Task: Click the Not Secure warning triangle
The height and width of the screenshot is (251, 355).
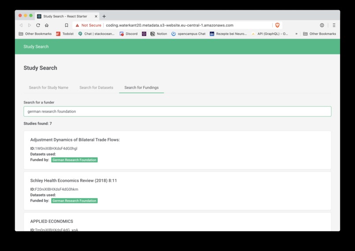Action: 78,26
